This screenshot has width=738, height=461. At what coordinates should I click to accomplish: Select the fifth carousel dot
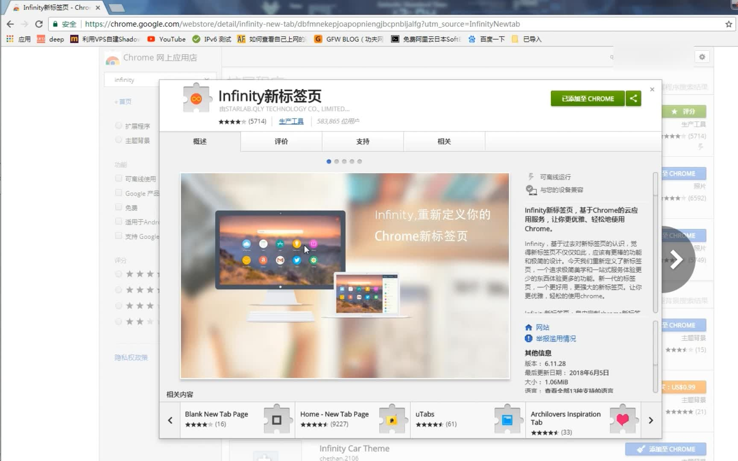click(x=360, y=161)
